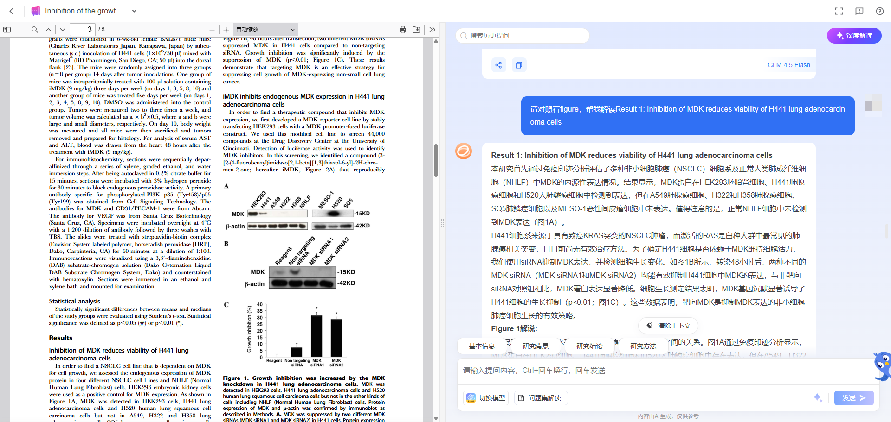Image resolution: width=891 pixels, height=422 pixels.
Task: Click the sparkle prompt-optimize icon
Action: tap(818, 397)
